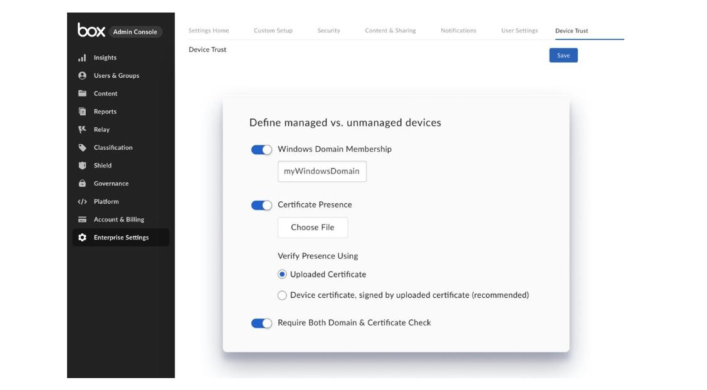Click the Save button
707x390 pixels.
[x=563, y=55]
